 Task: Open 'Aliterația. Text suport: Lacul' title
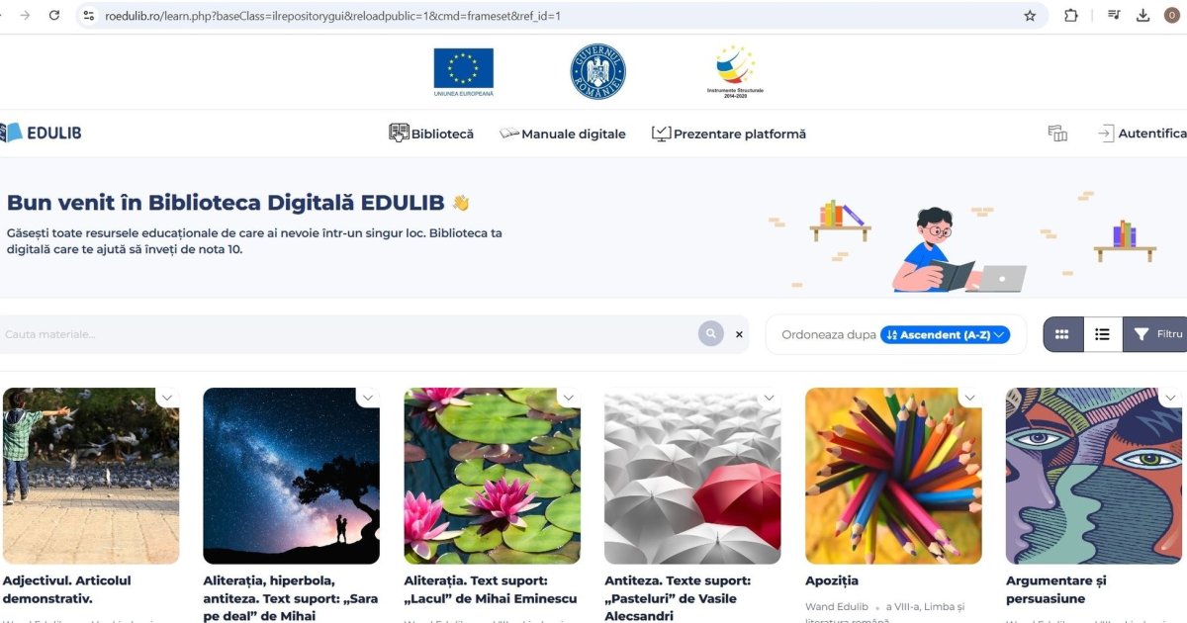point(491,589)
